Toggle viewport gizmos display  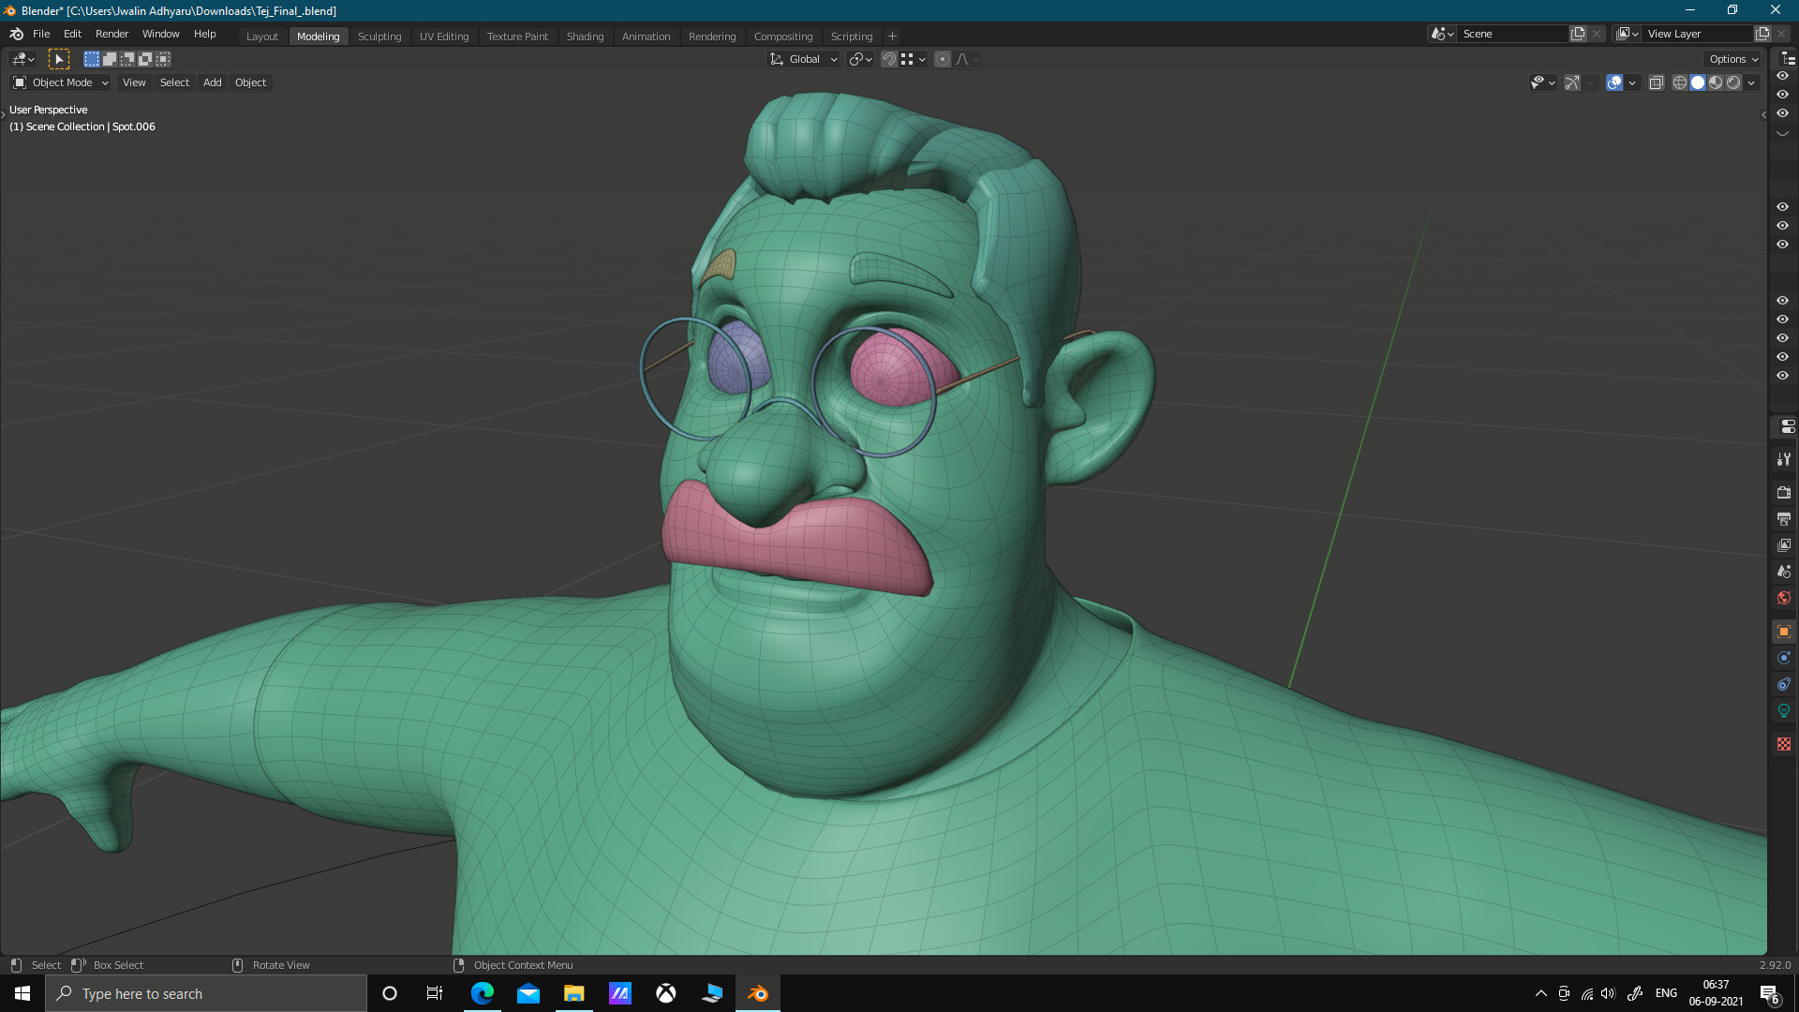1572,82
